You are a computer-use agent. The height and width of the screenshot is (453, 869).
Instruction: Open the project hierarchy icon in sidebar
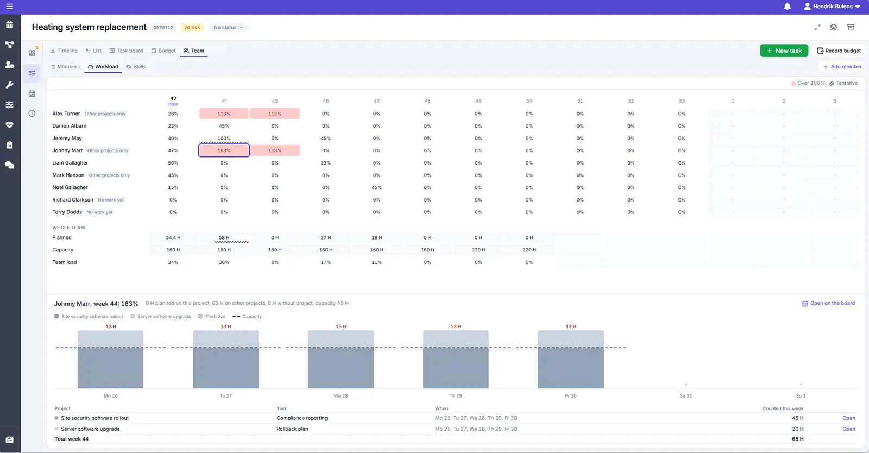click(9, 45)
